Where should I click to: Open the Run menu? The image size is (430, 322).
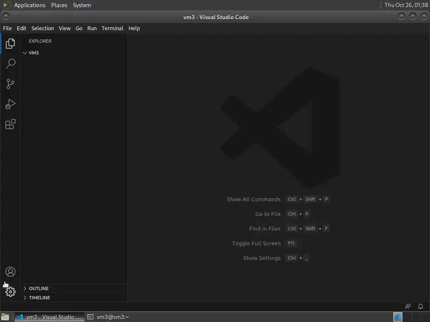click(x=92, y=28)
